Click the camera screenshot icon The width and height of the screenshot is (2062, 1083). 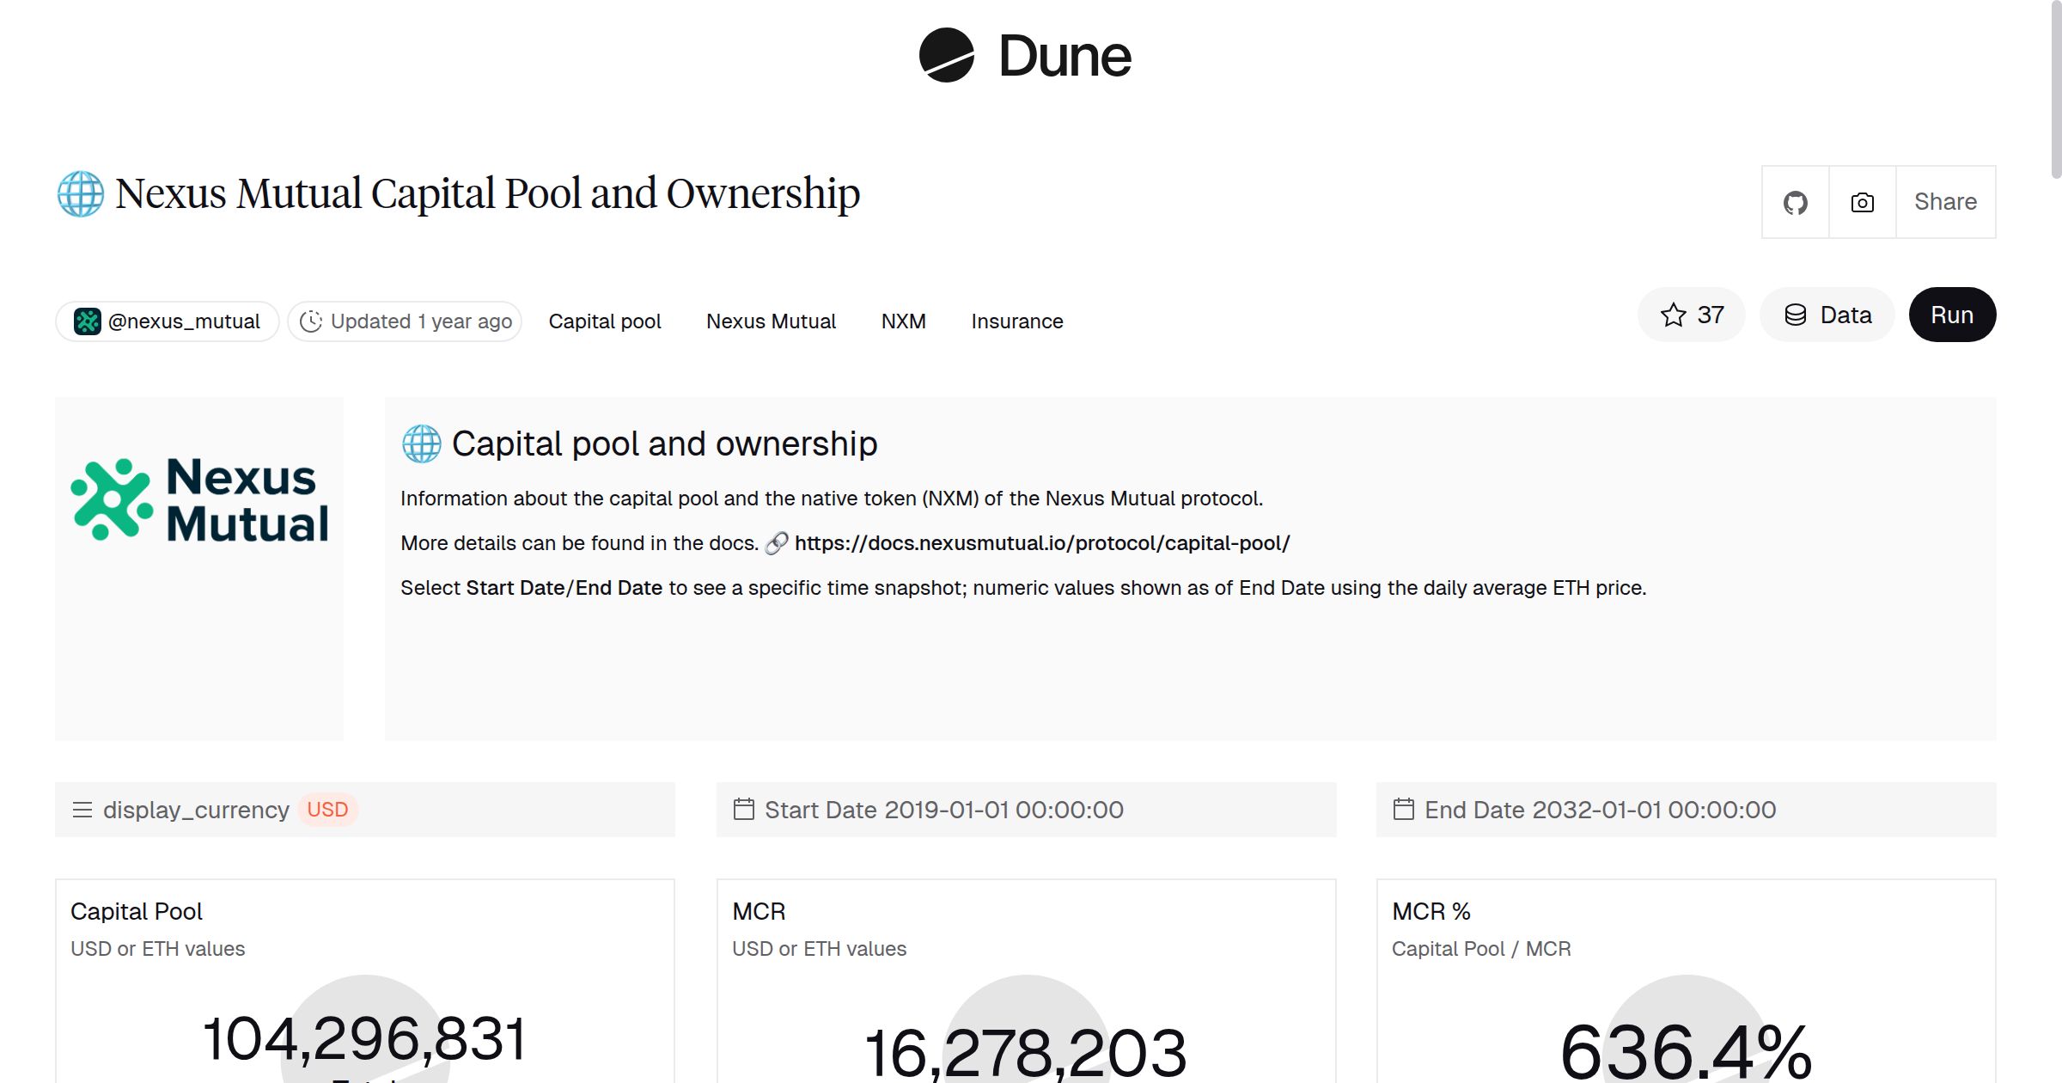1861,202
